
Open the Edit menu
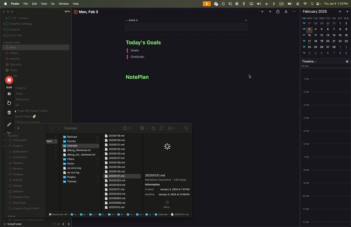[x=34, y=4]
